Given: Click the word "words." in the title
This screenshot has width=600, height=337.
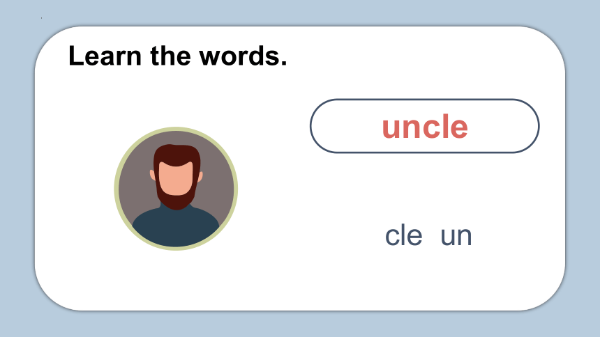Looking at the screenshot, I should [243, 56].
